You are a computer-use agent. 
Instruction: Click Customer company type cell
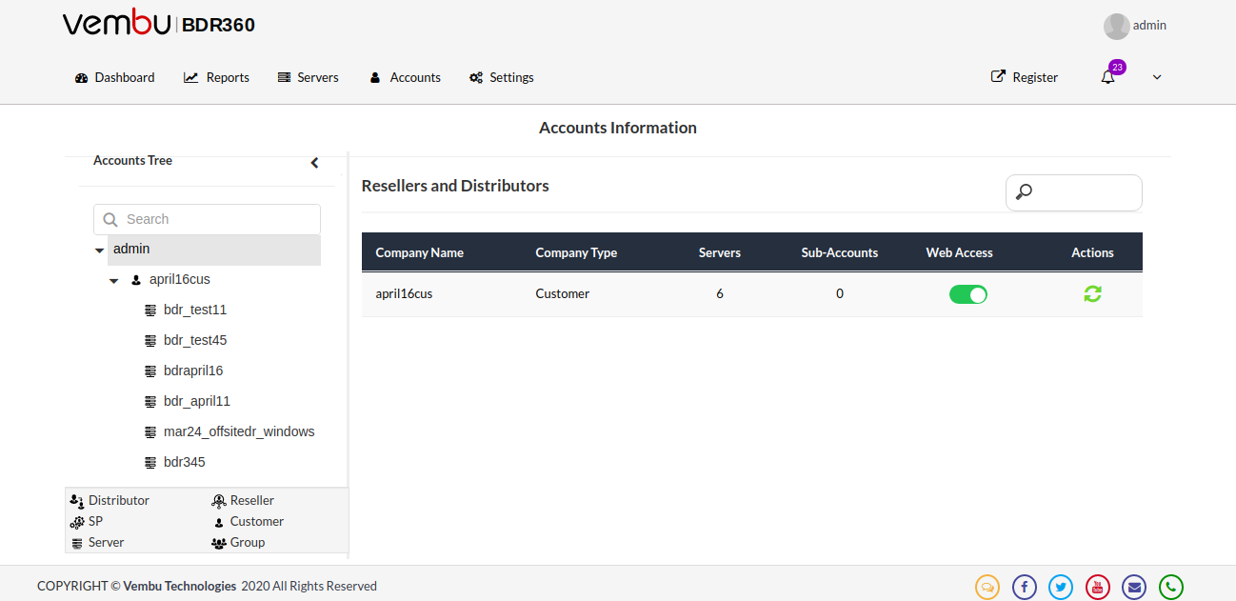(x=563, y=293)
